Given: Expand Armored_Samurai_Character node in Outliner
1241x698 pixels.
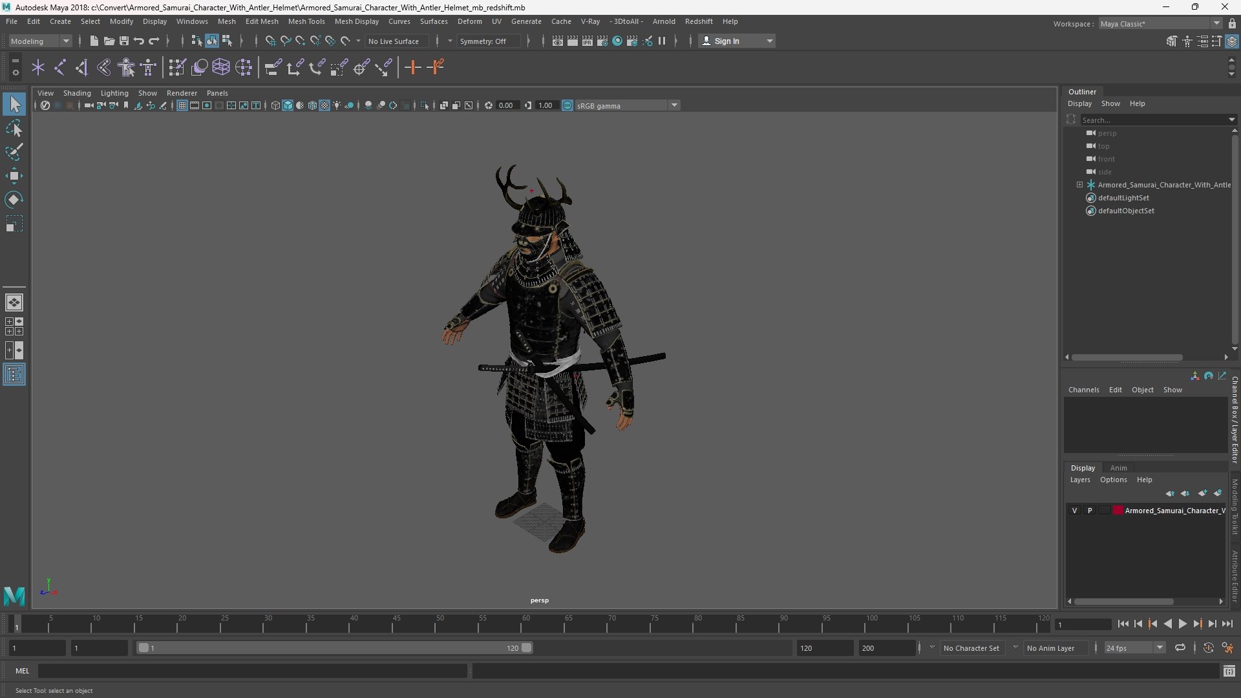Looking at the screenshot, I should tap(1079, 185).
